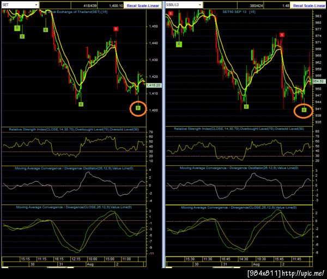Click the 30 date label on S50U13 timeline
Viewport: 327px width, 279px height.
click(x=196, y=264)
